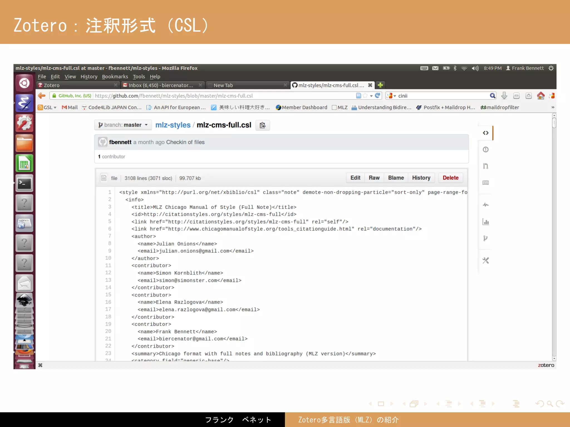Open the Firefox downloads arrow

[504, 96]
